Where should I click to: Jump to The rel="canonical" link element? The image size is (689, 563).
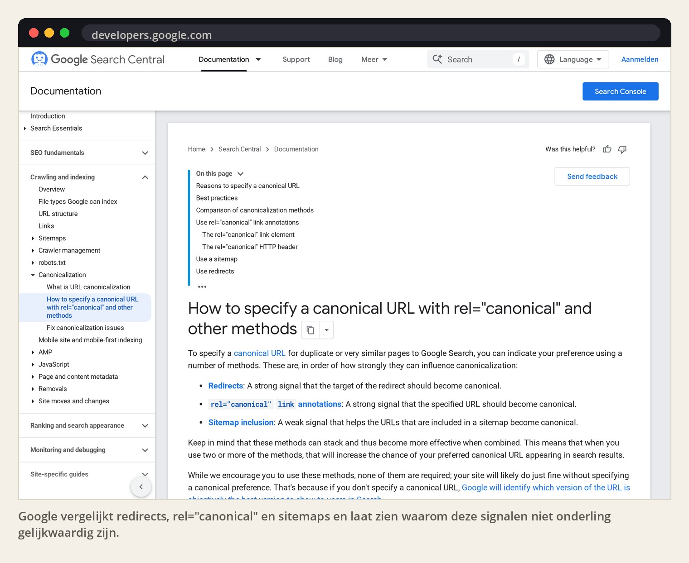pyautogui.click(x=248, y=235)
